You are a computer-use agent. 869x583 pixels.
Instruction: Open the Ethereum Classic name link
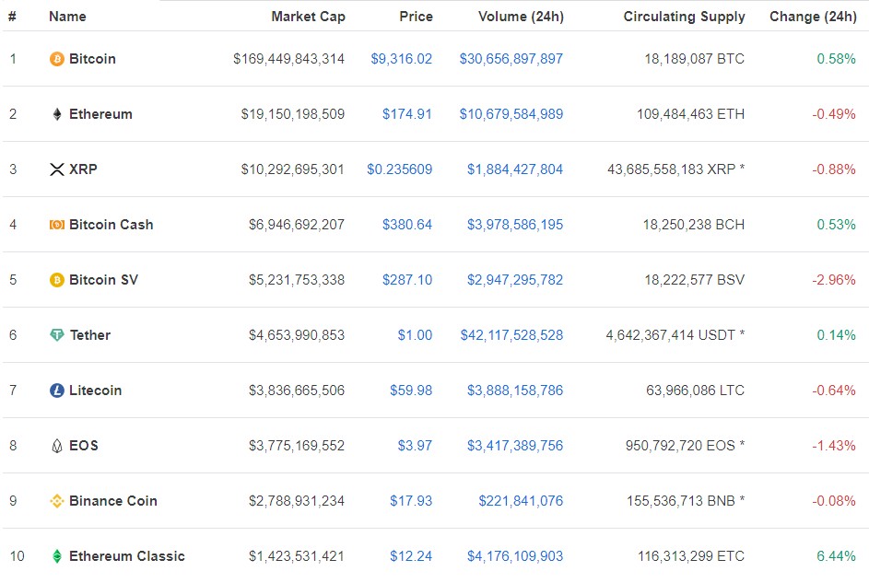(x=127, y=556)
